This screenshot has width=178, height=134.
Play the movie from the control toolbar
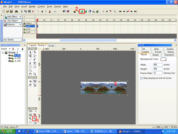(x=107, y=11)
